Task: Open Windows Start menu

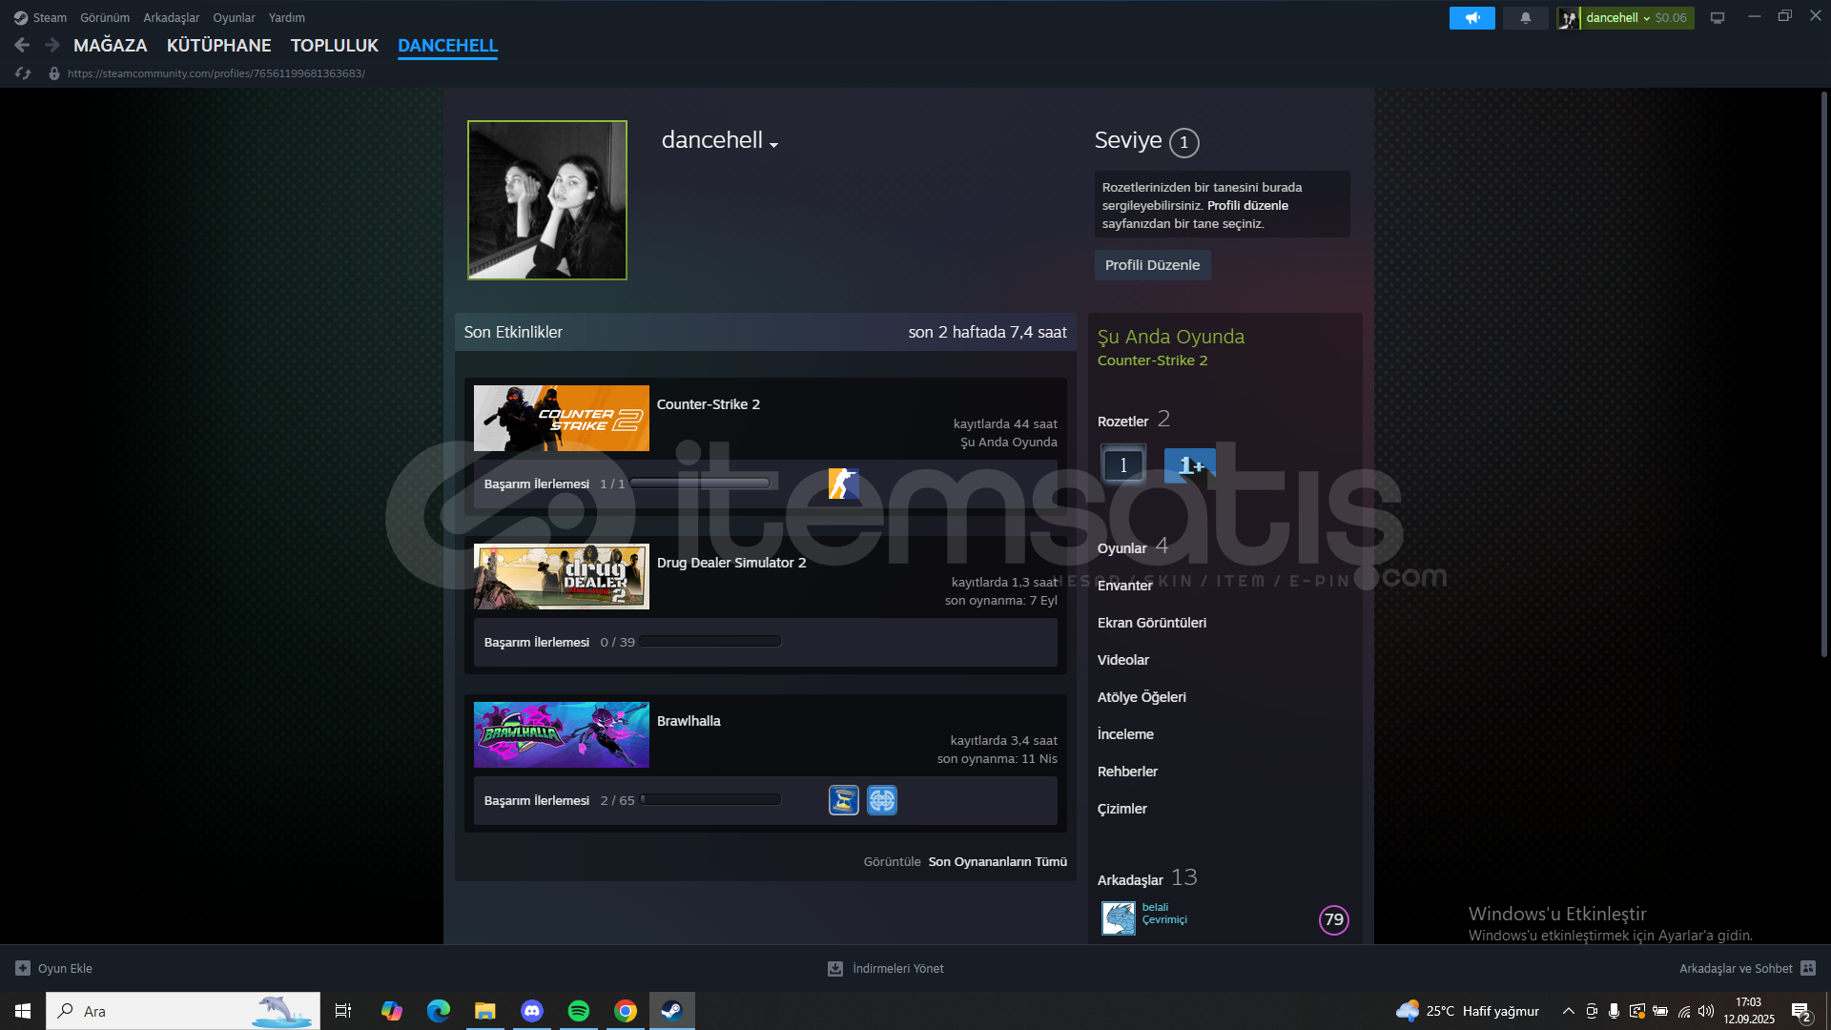Action: [23, 1011]
